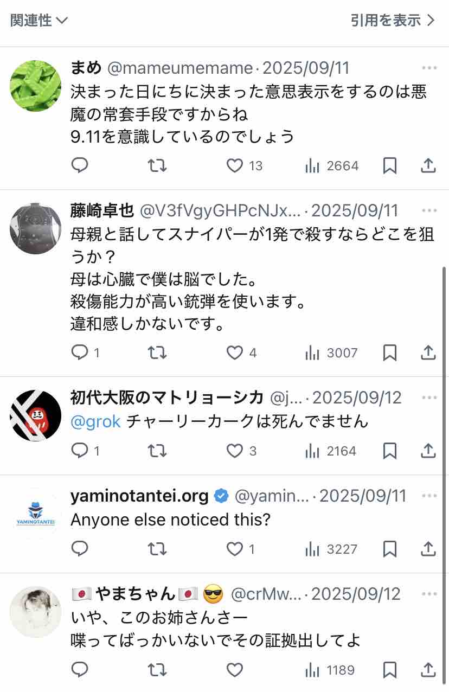Click the @grok mention link
Viewport: 449px width, 692px height.
pos(95,421)
